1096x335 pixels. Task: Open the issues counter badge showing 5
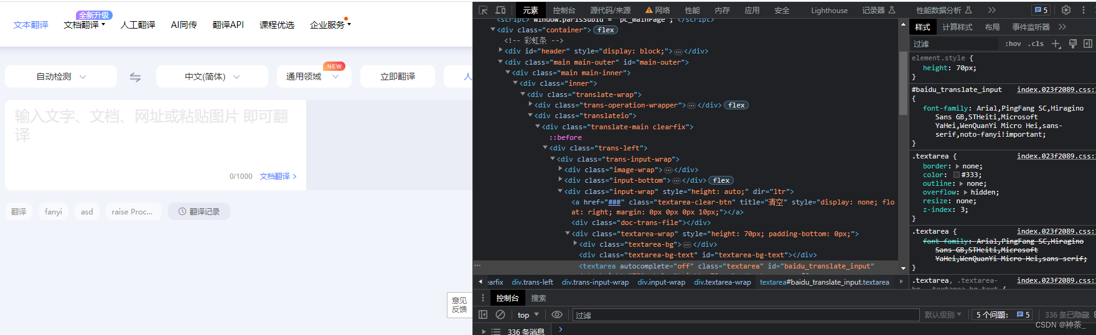(1041, 10)
